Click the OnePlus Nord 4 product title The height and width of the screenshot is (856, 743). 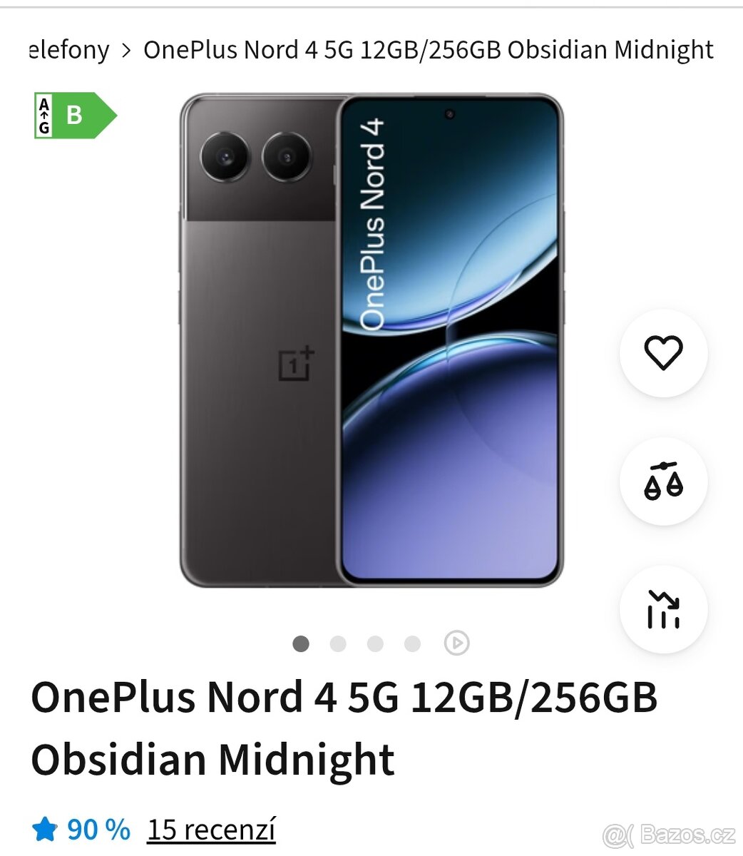click(344, 728)
